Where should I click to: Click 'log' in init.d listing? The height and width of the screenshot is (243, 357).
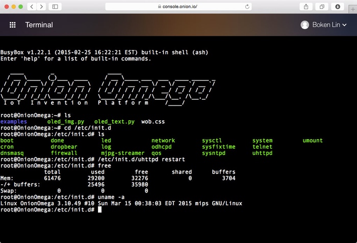pos(106,147)
